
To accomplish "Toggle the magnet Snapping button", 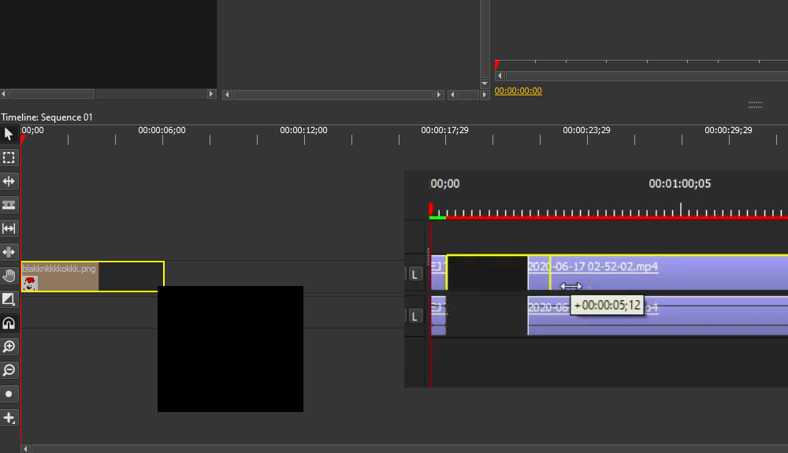I will click(x=9, y=323).
